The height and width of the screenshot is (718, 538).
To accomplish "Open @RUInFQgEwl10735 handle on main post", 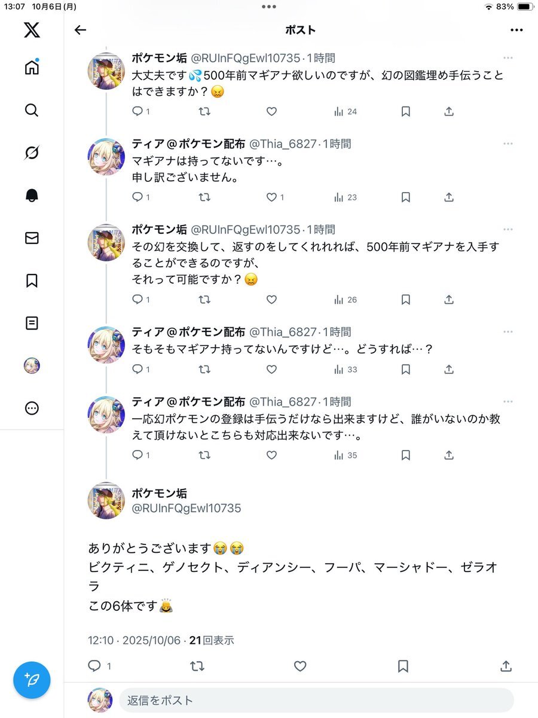I will point(186,509).
